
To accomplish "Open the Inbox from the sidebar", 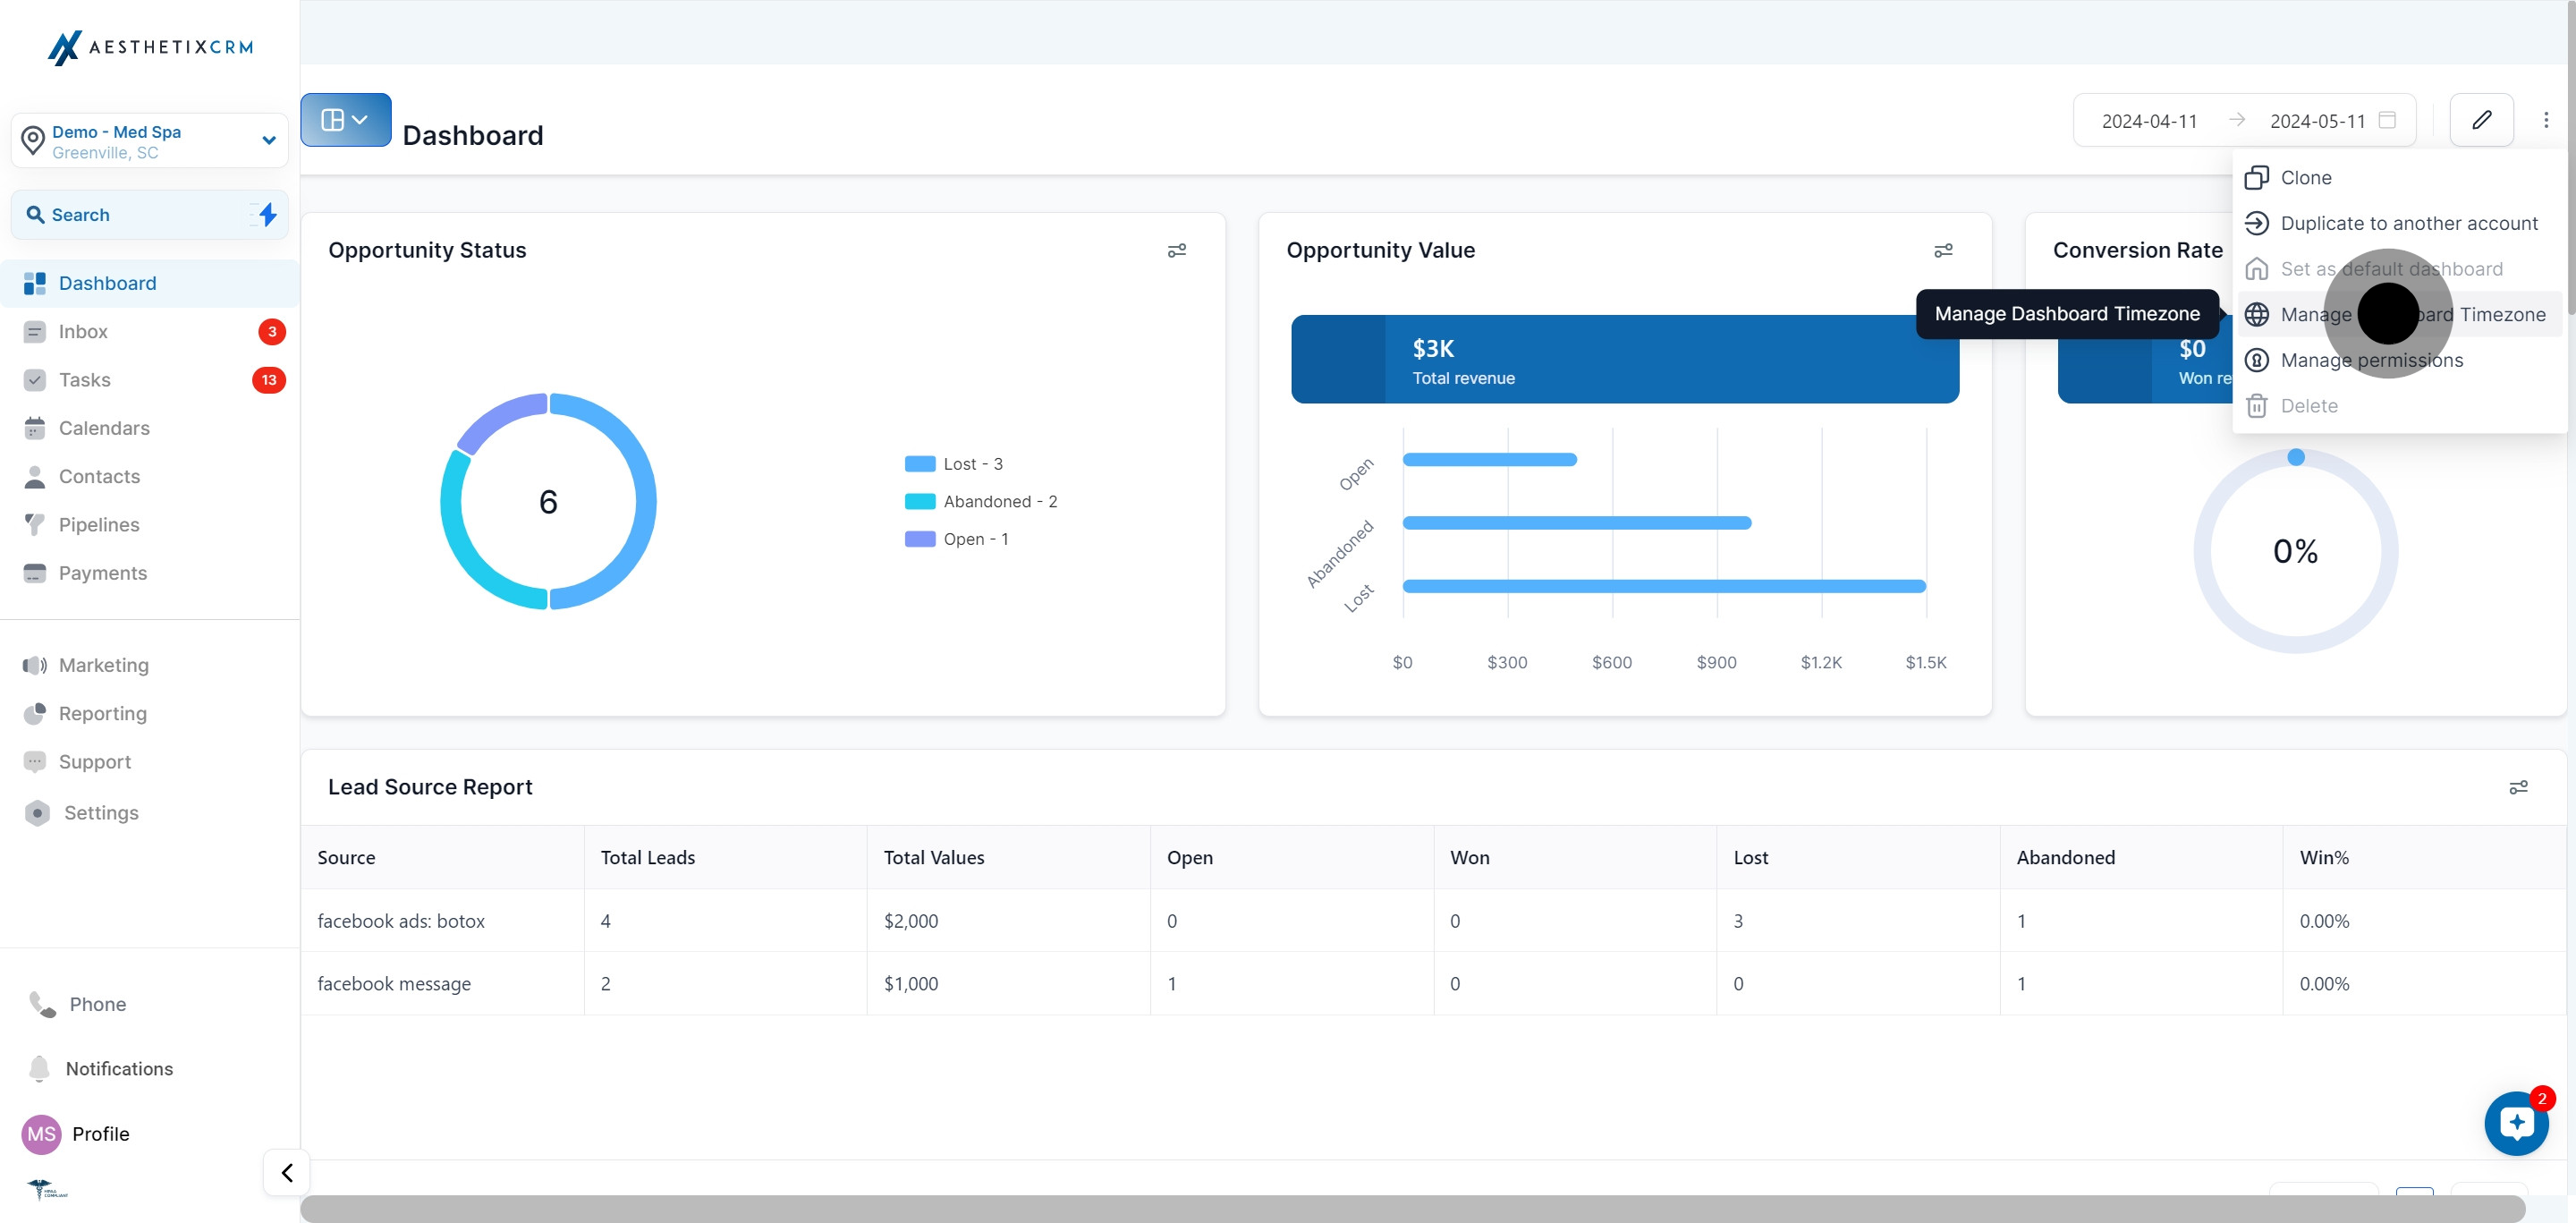I will point(83,331).
